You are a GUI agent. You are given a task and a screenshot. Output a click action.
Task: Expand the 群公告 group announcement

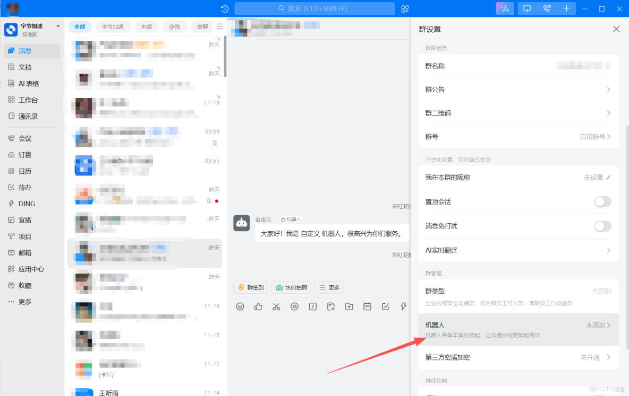coord(518,89)
